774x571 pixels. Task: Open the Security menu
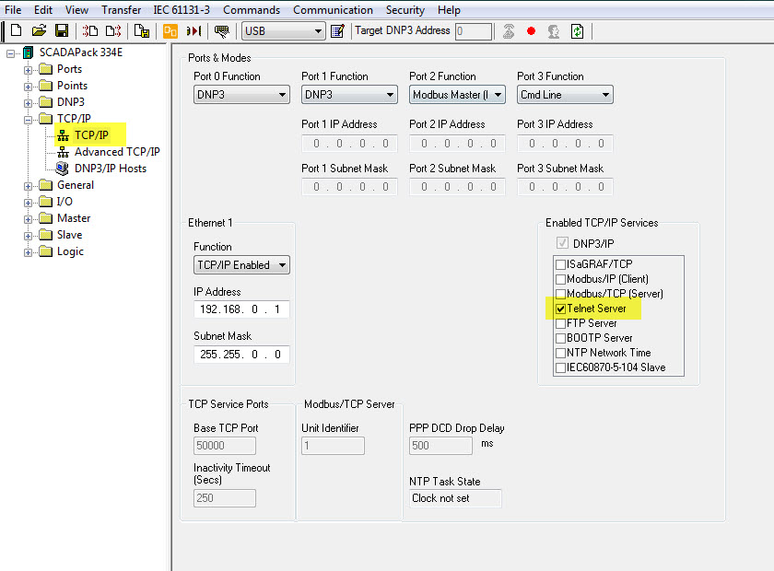405,10
